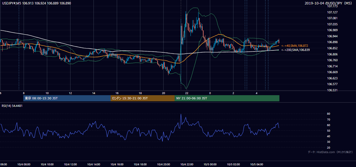The height and width of the screenshot is (167, 356).
Task: Click price axis label 106.898
Action: 332,42
